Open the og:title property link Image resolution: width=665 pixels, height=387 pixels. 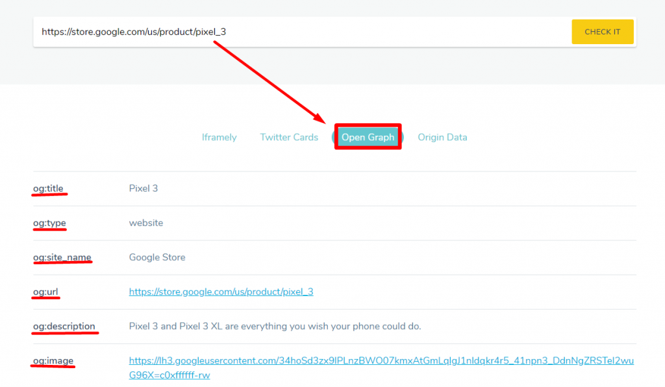[x=49, y=188]
